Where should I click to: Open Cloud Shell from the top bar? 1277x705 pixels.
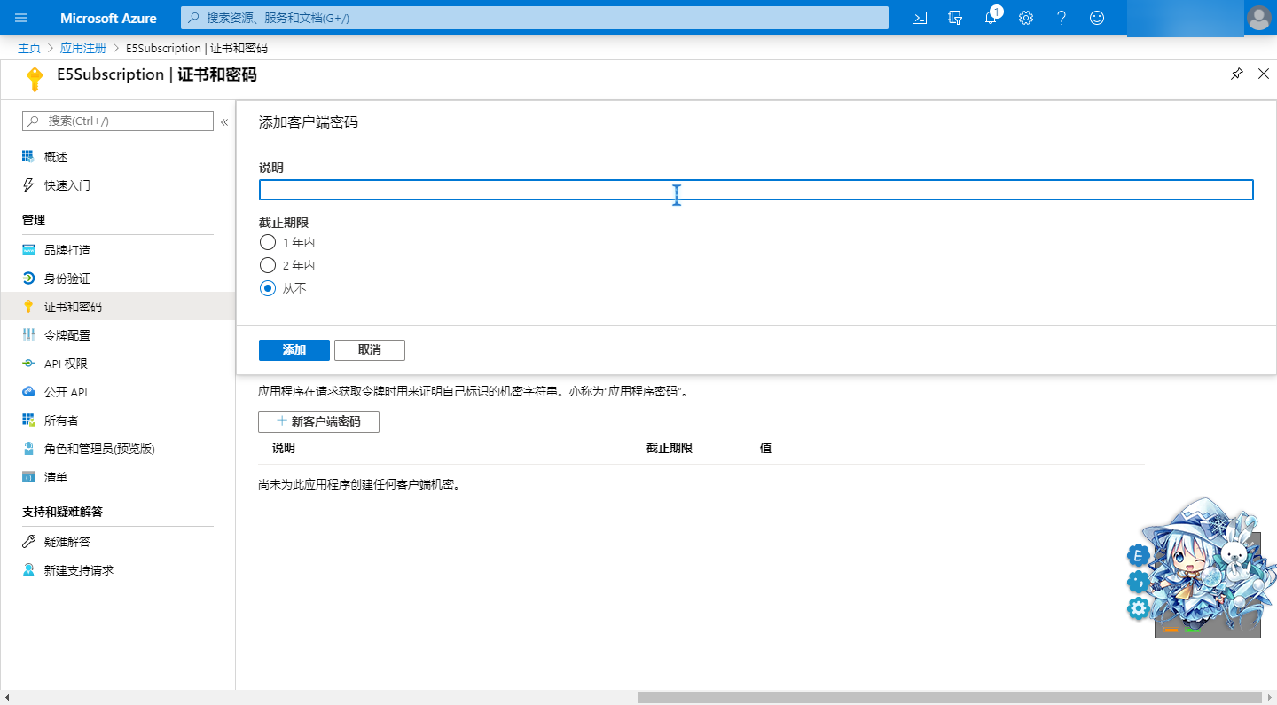(920, 18)
